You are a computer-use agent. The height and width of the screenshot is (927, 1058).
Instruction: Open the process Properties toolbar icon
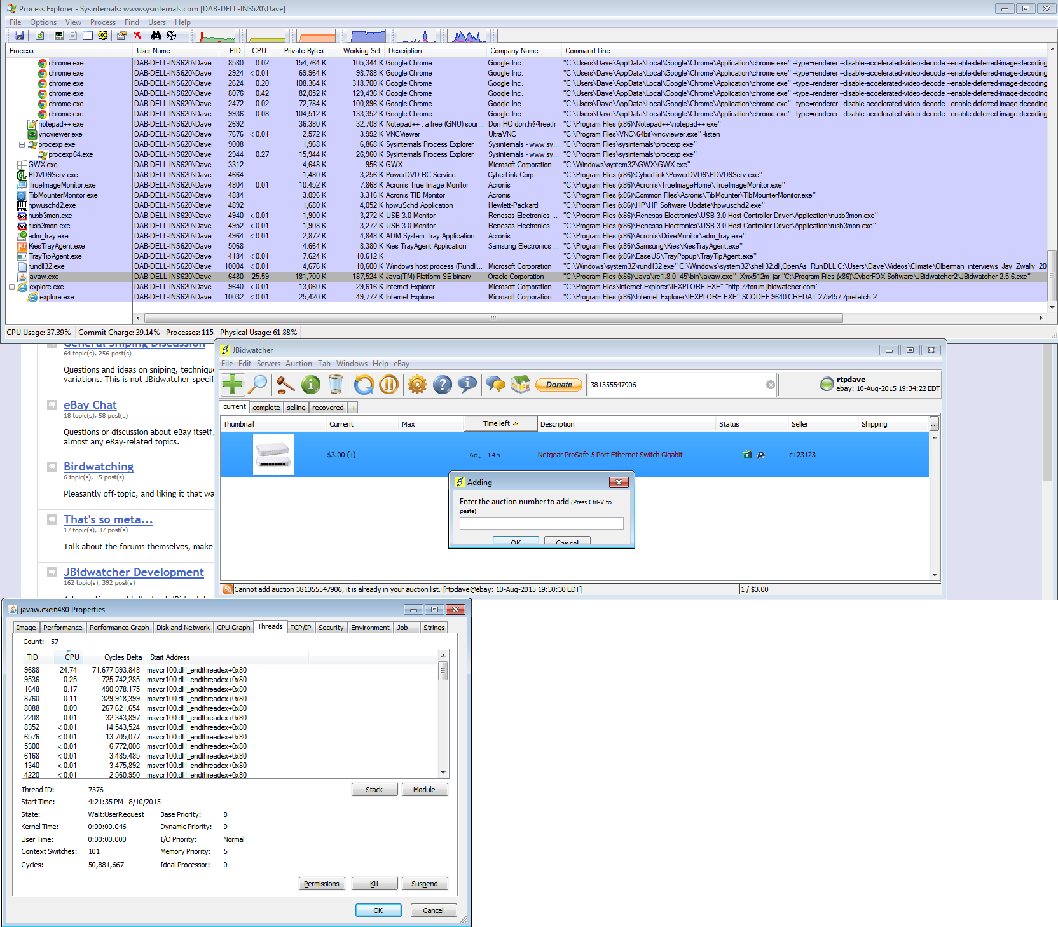[x=121, y=36]
